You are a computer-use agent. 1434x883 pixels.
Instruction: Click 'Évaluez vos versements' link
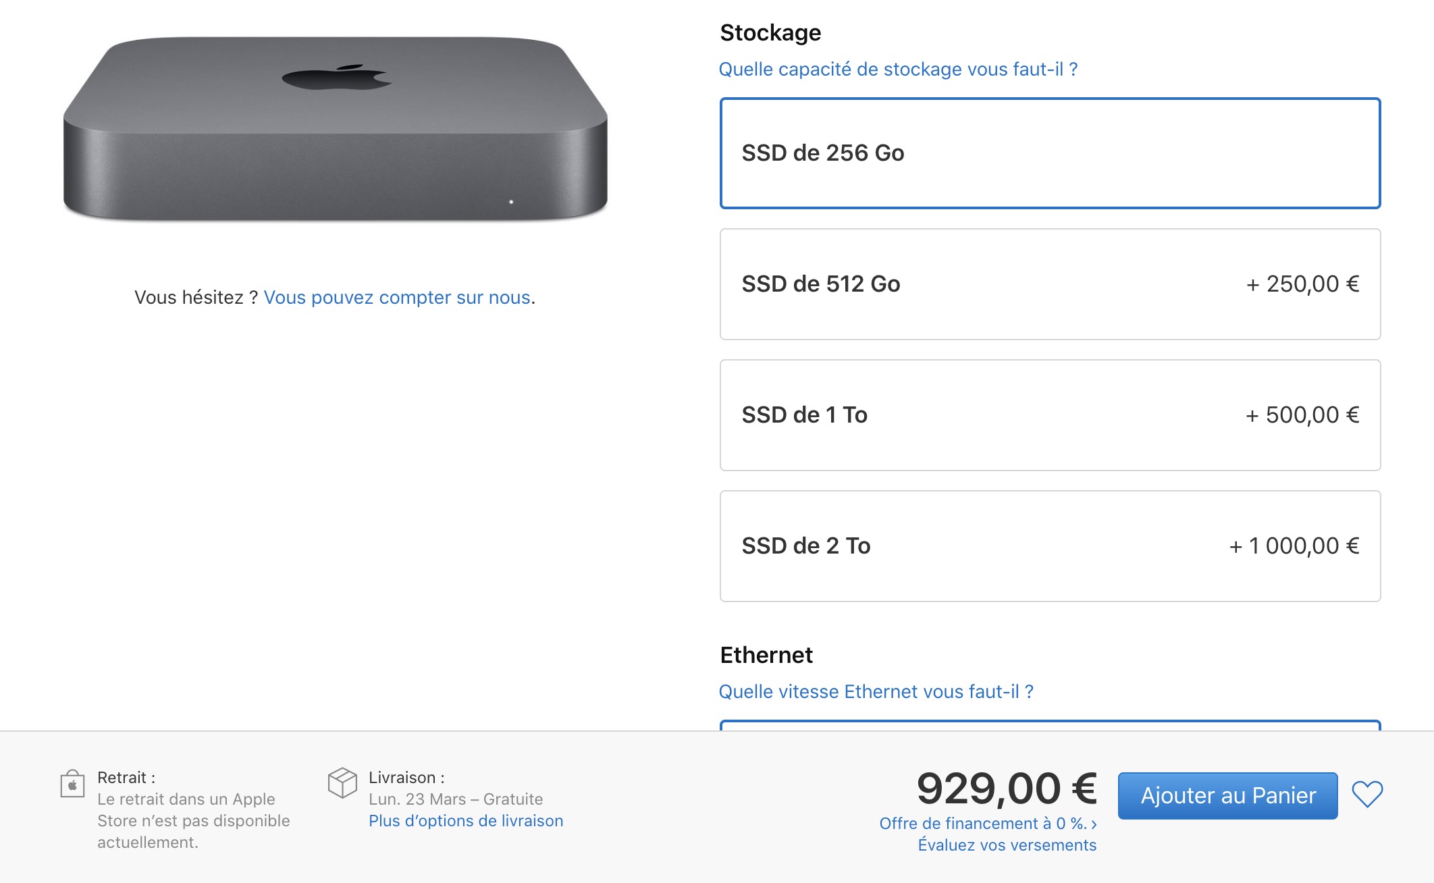[x=1007, y=845]
